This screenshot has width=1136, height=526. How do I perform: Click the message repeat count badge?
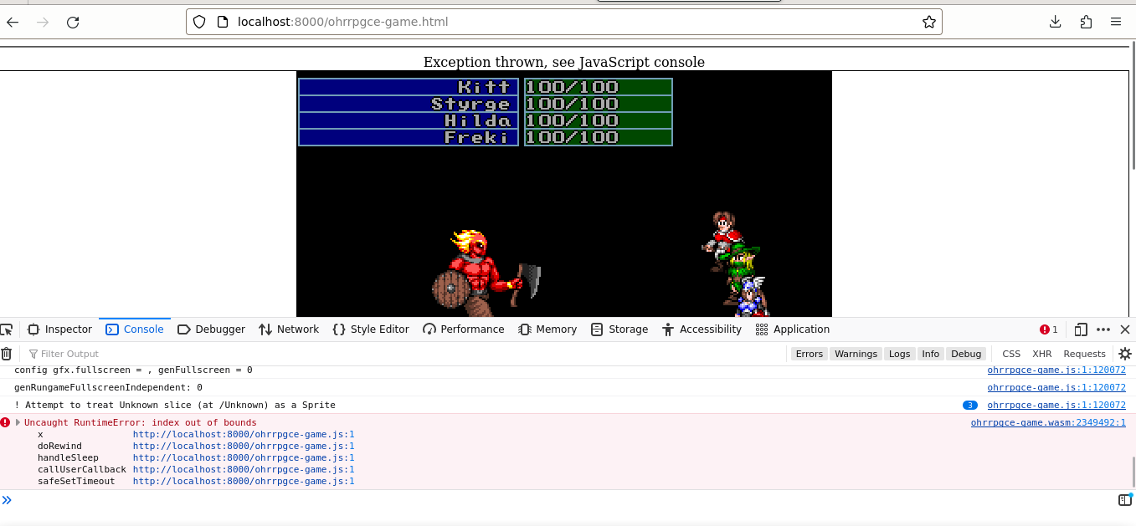(970, 405)
